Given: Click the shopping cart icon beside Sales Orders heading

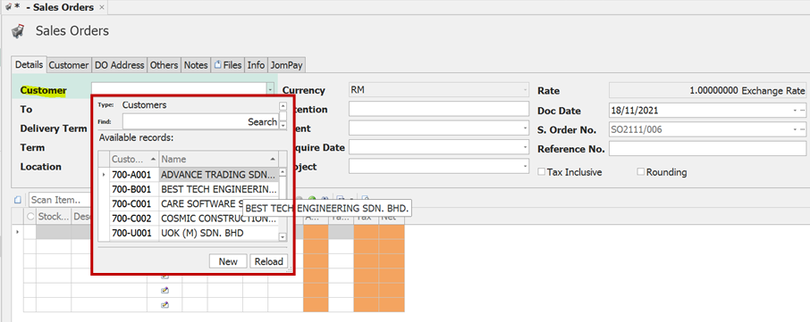Looking at the screenshot, I should (18, 31).
